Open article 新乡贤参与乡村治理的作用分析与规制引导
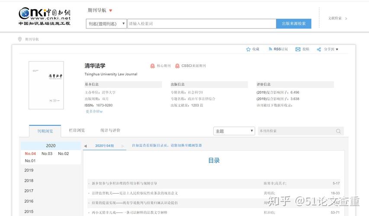Image resolution: width=369 pixels, height=216 pixels. click(x=124, y=183)
